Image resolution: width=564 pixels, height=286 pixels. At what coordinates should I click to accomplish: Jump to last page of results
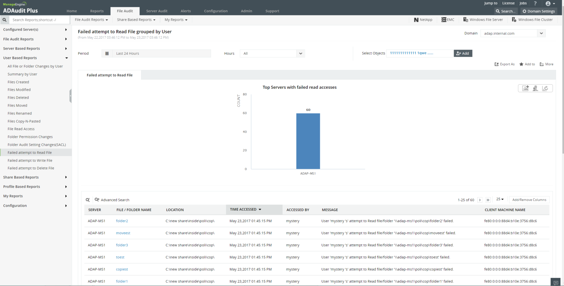[488, 200]
